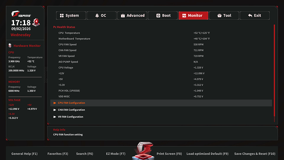
Task: Click the Help Info heading
Action: coord(59,130)
